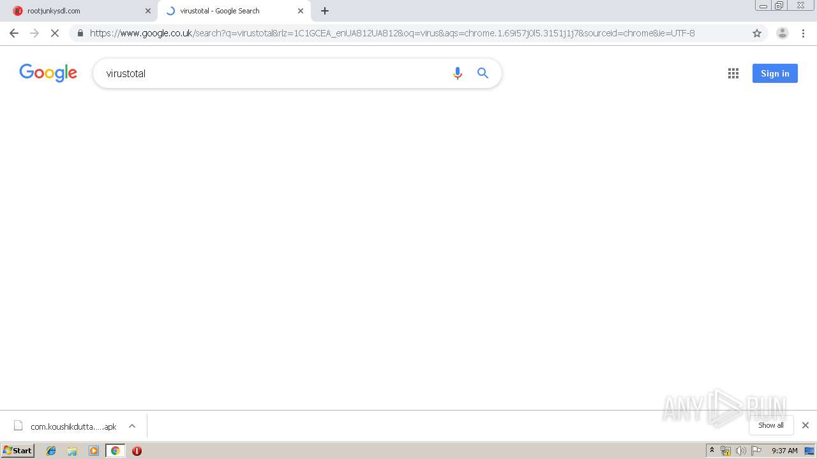
Task: Open the Windows Start menu
Action: [x=18, y=451]
